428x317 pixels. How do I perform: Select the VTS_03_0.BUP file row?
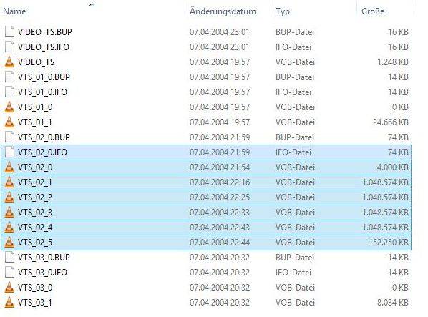point(206,258)
